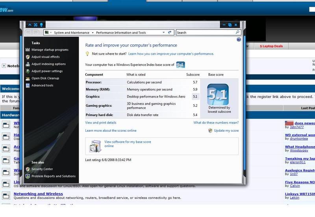Viewport: 315px width, 217px height.
Task: Click Learn how you can improve performance link
Action: (171, 54)
